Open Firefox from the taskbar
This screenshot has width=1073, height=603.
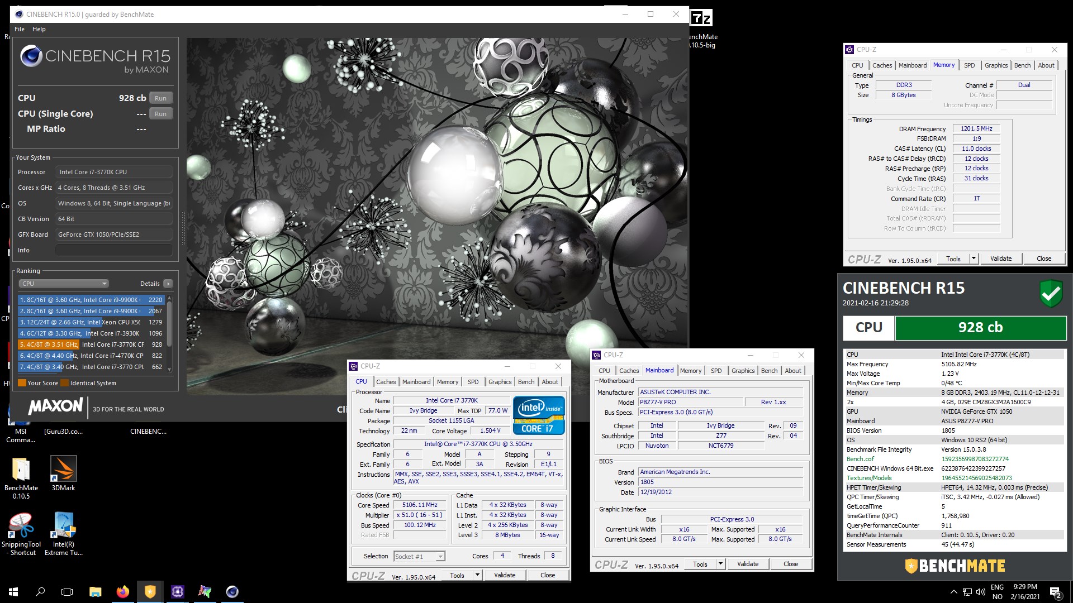point(123,592)
